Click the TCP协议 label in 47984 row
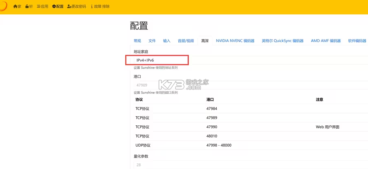 142,109
